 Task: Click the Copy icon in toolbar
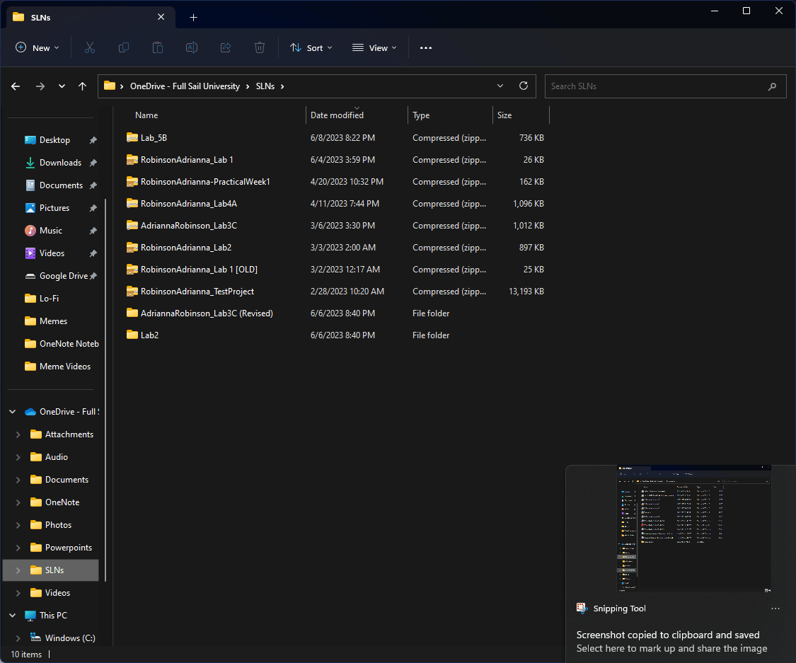(x=123, y=47)
